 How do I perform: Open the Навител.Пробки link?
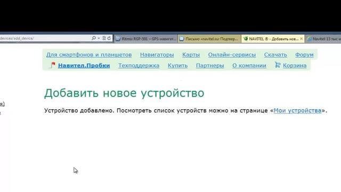coord(84,66)
